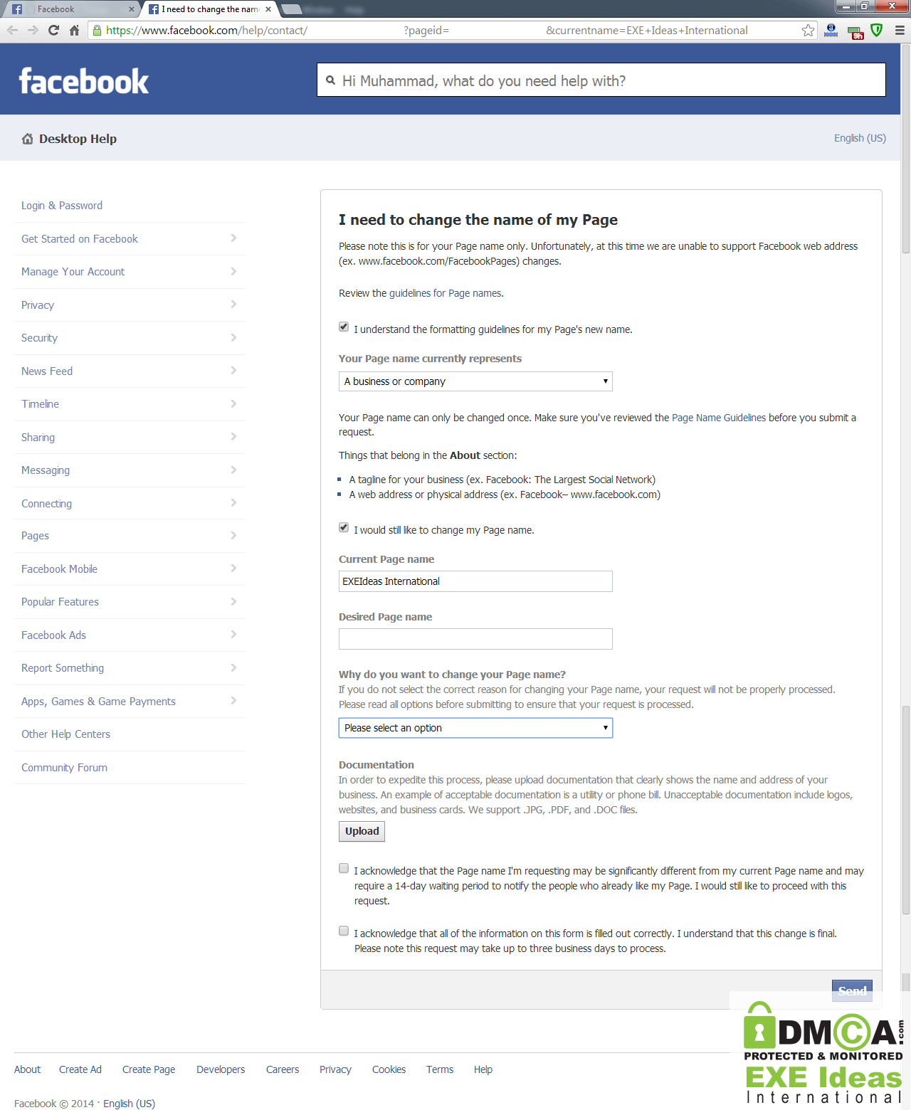Click the browser back arrow
The width and height of the screenshot is (911, 1110).
pos(12,30)
